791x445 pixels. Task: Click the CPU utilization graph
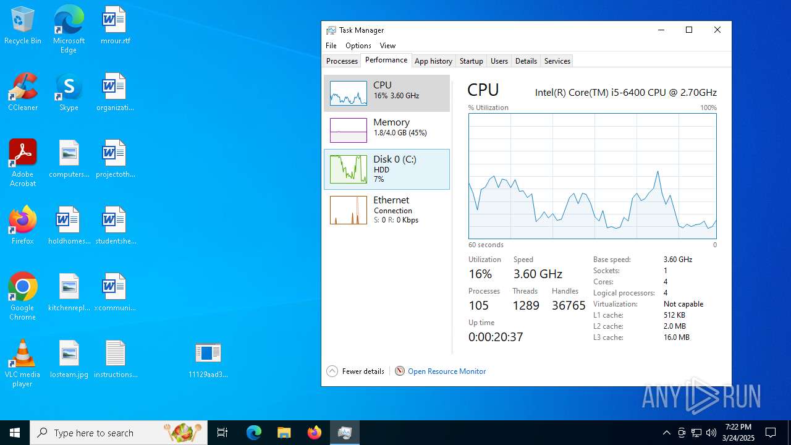pos(593,176)
